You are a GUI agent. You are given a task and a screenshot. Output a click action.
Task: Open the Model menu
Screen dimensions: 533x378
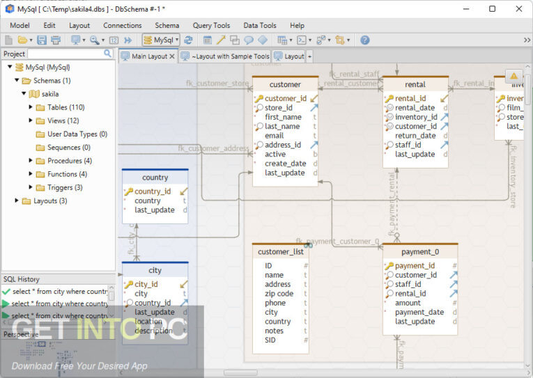pos(20,26)
